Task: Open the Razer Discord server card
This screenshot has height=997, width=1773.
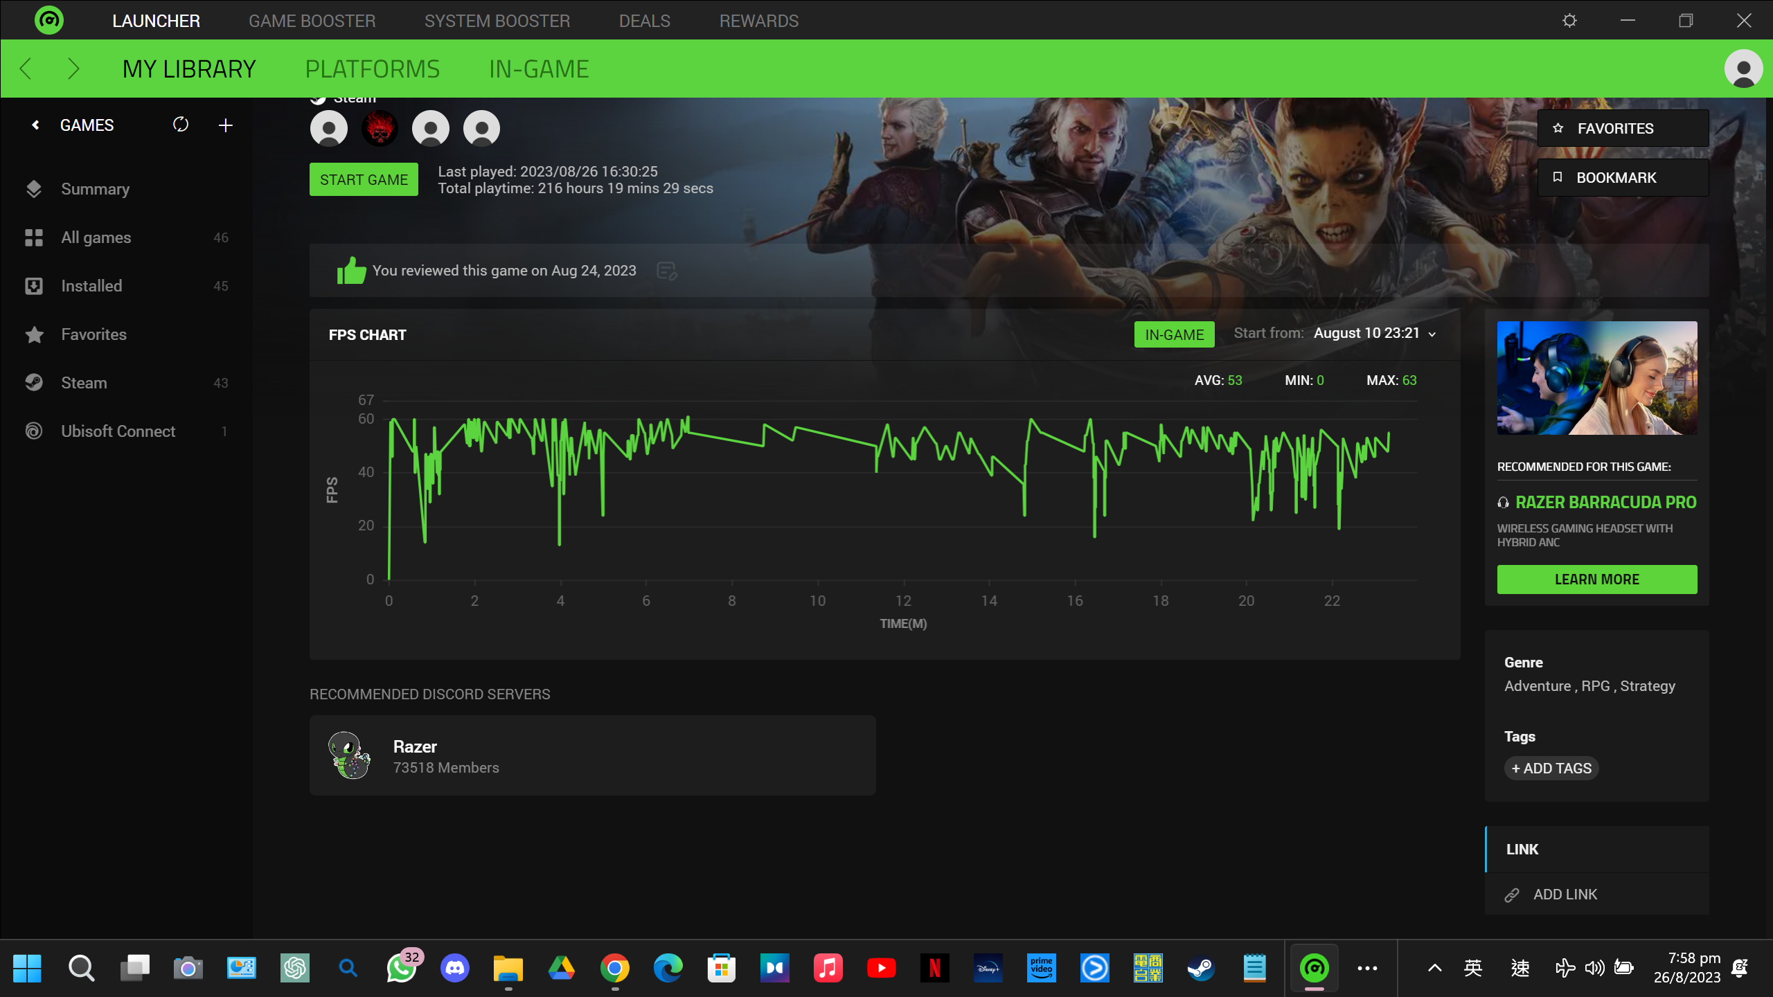Action: click(x=593, y=755)
